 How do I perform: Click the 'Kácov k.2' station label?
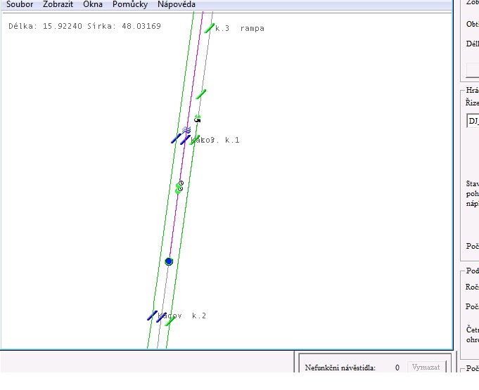coord(182,316)
